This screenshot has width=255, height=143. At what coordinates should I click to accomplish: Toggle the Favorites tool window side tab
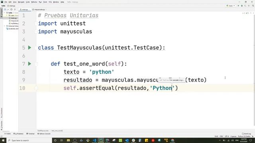2,126
